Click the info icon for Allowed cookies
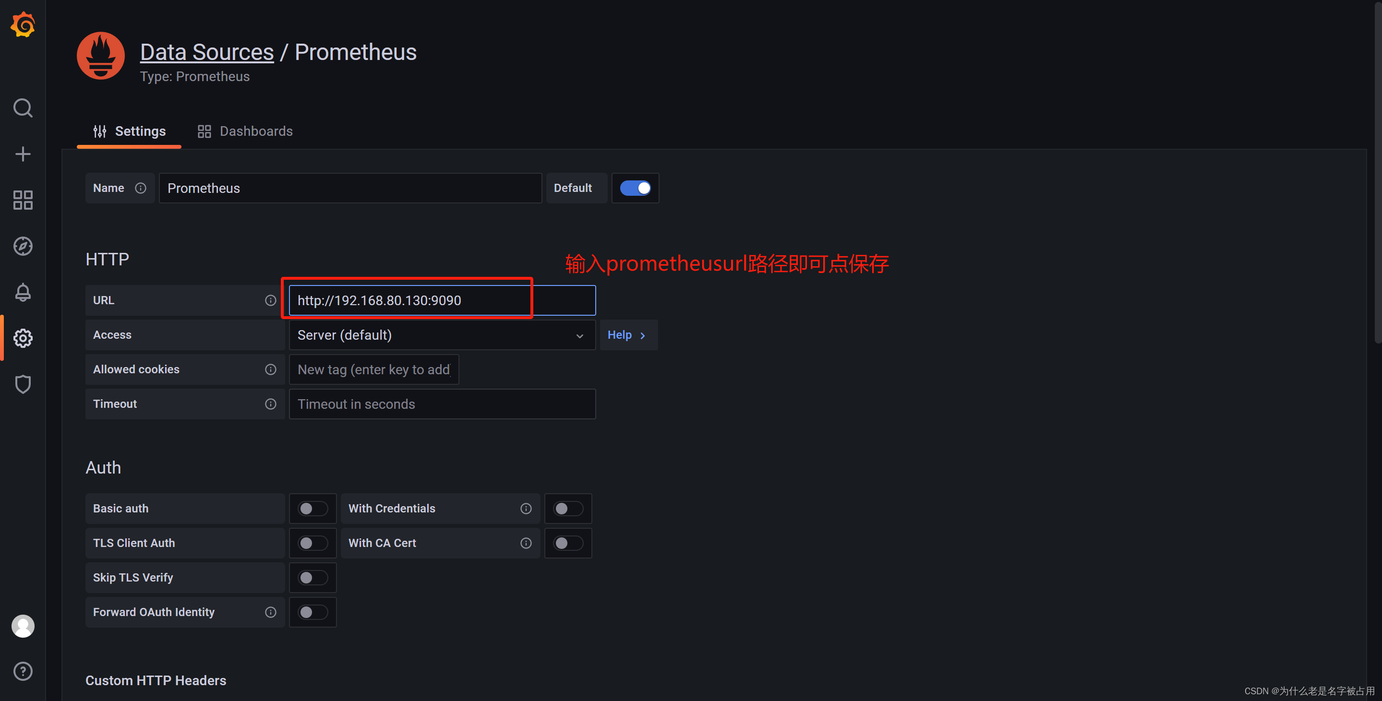The height and width of the screenshot is (701, 1382). (x=270, y=369)
